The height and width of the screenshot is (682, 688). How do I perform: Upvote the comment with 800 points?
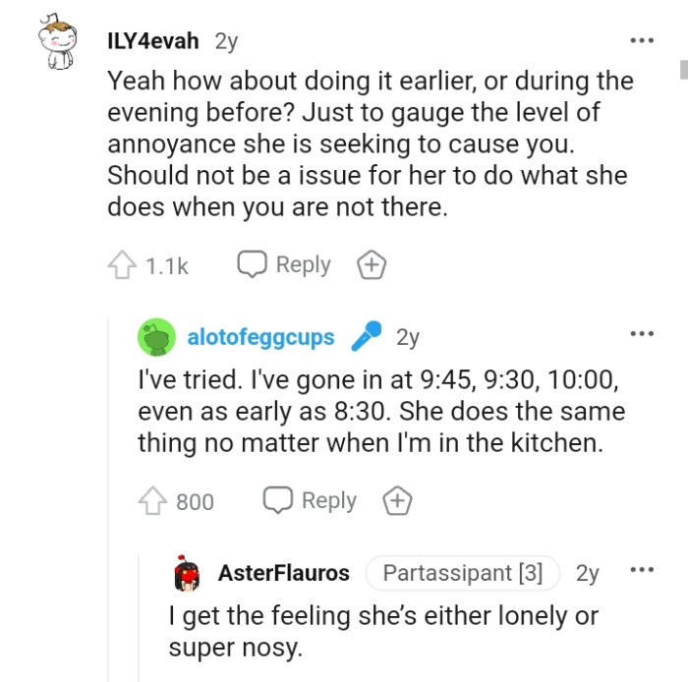point(151,501)
